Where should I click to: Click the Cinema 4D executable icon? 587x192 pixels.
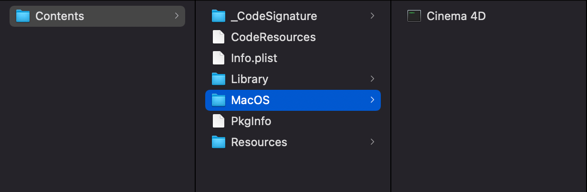coord(414,16)
